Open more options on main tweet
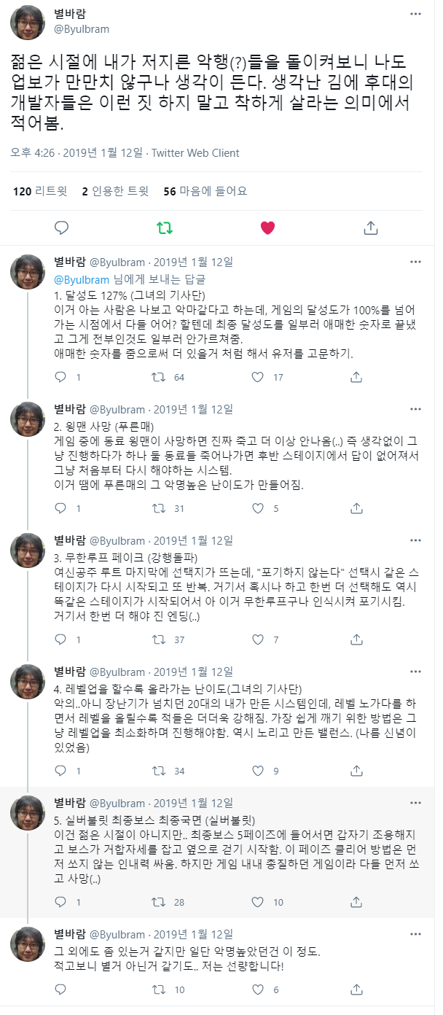 pyautogui.click(x=415, y=14)
